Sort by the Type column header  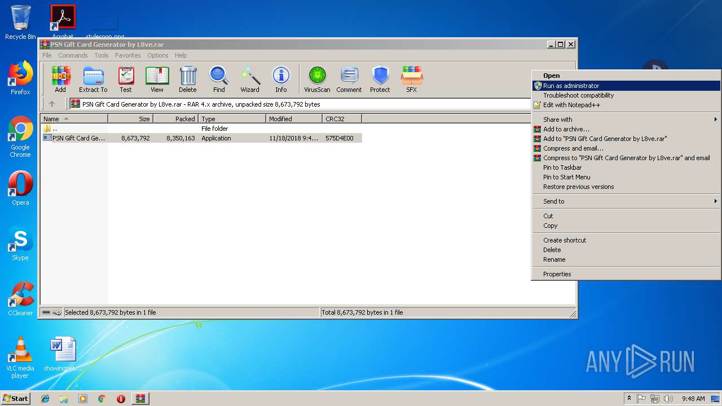232,119
